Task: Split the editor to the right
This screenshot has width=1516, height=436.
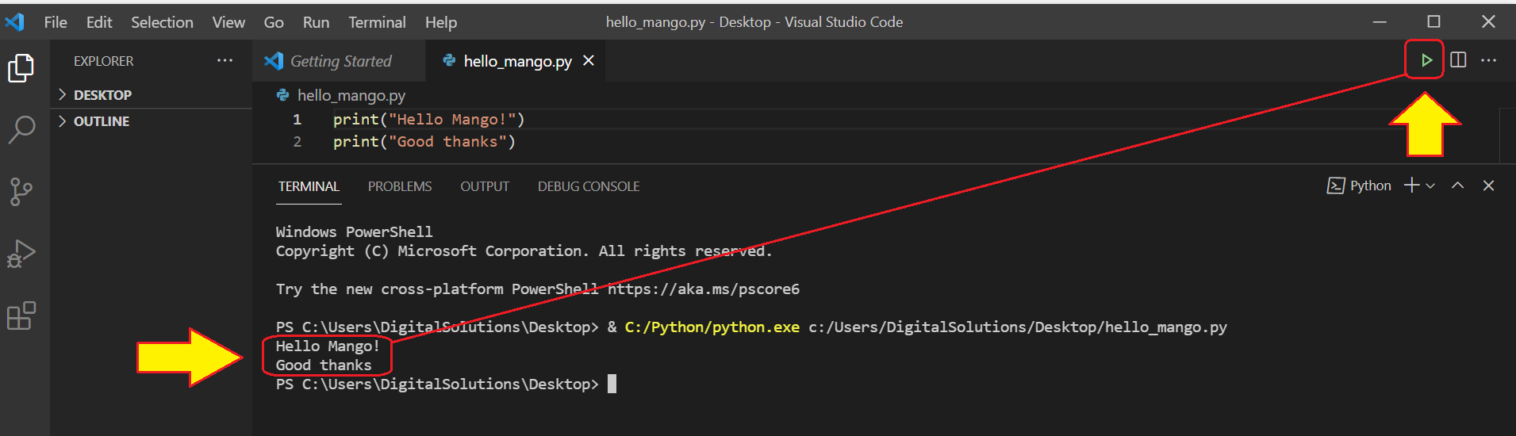Action: [x=1458, y=60]
